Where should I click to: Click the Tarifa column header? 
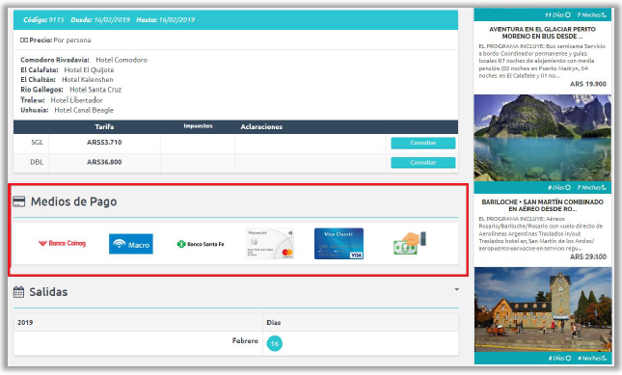[104, 127]
